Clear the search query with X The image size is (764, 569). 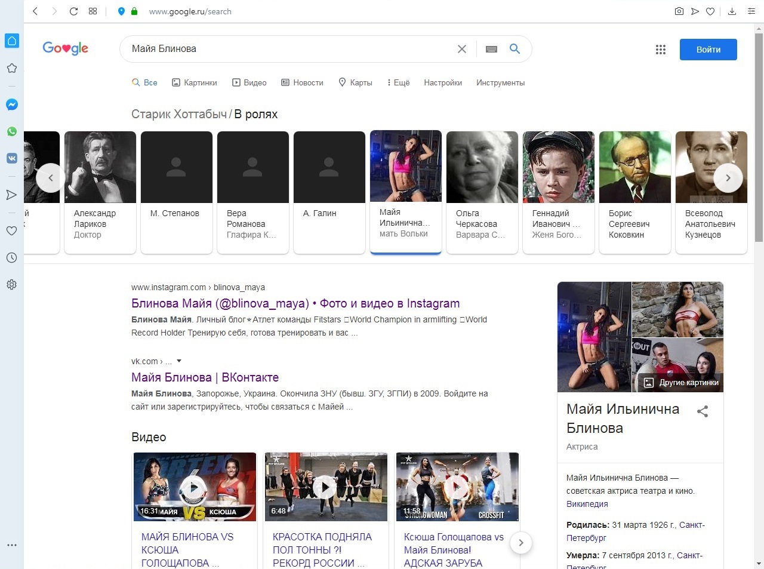click(x=462, y=49)
